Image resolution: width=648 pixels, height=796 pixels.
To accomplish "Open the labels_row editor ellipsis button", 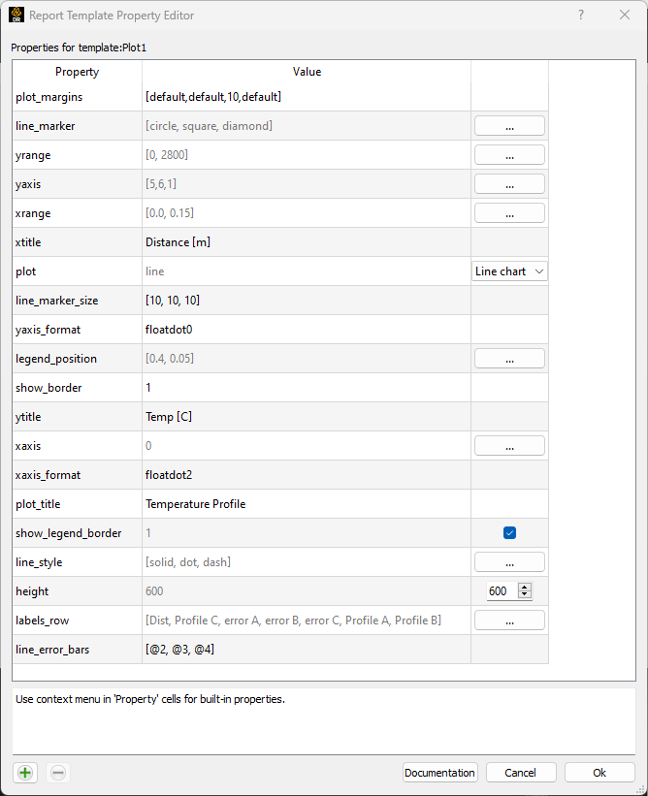I will click(509, 620).
